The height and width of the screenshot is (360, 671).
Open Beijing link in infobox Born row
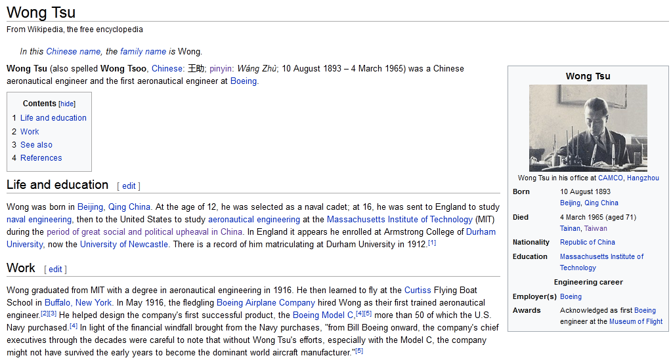coord(570,203)
